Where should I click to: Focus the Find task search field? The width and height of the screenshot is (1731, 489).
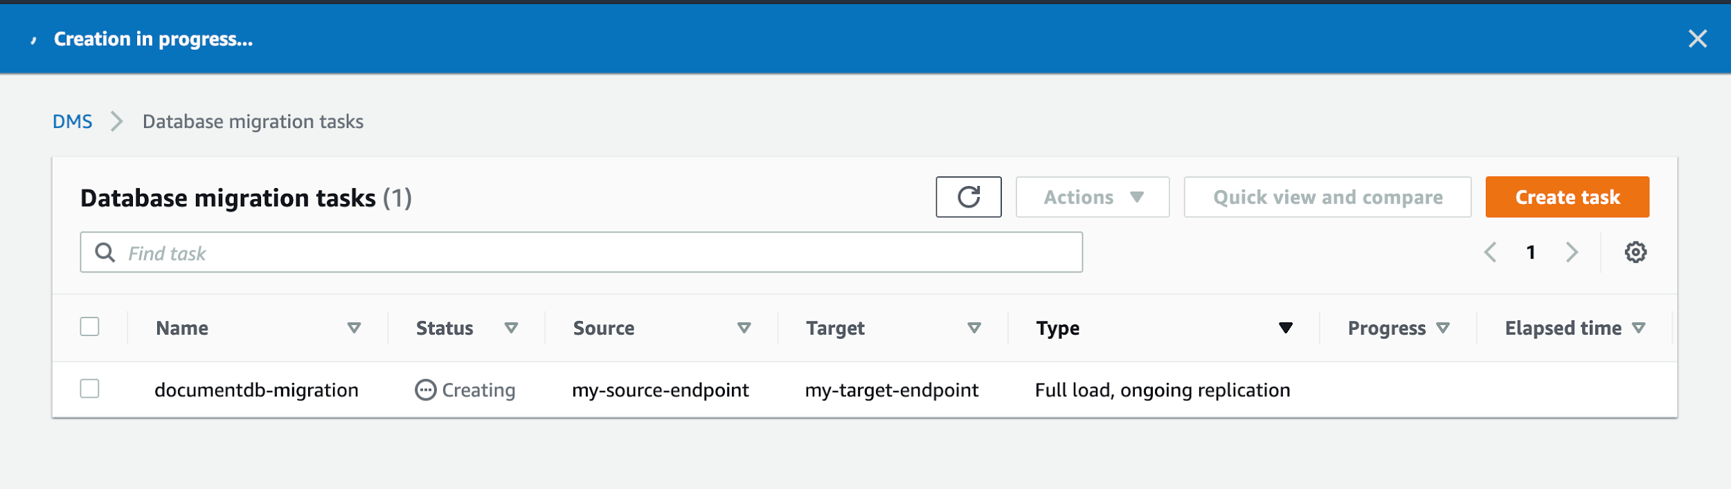[x=581, y=252]
